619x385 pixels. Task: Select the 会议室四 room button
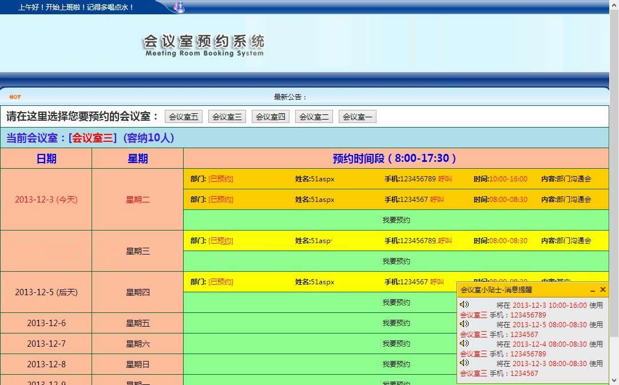270,116
